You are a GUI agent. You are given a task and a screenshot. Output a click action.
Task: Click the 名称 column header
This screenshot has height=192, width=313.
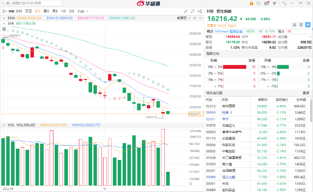(x=225, y=100)
